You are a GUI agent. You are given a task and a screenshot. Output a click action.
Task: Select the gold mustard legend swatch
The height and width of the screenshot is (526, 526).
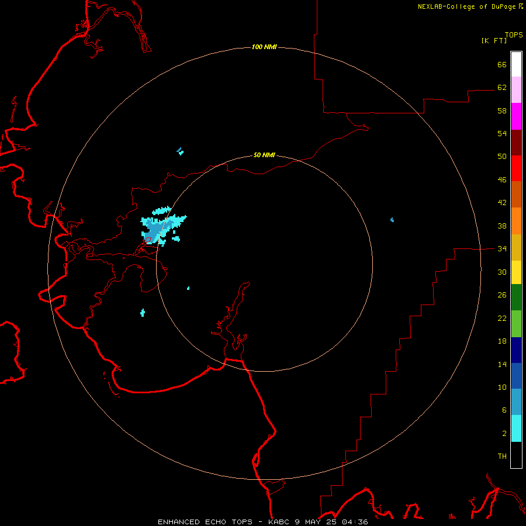click(516, 247)
